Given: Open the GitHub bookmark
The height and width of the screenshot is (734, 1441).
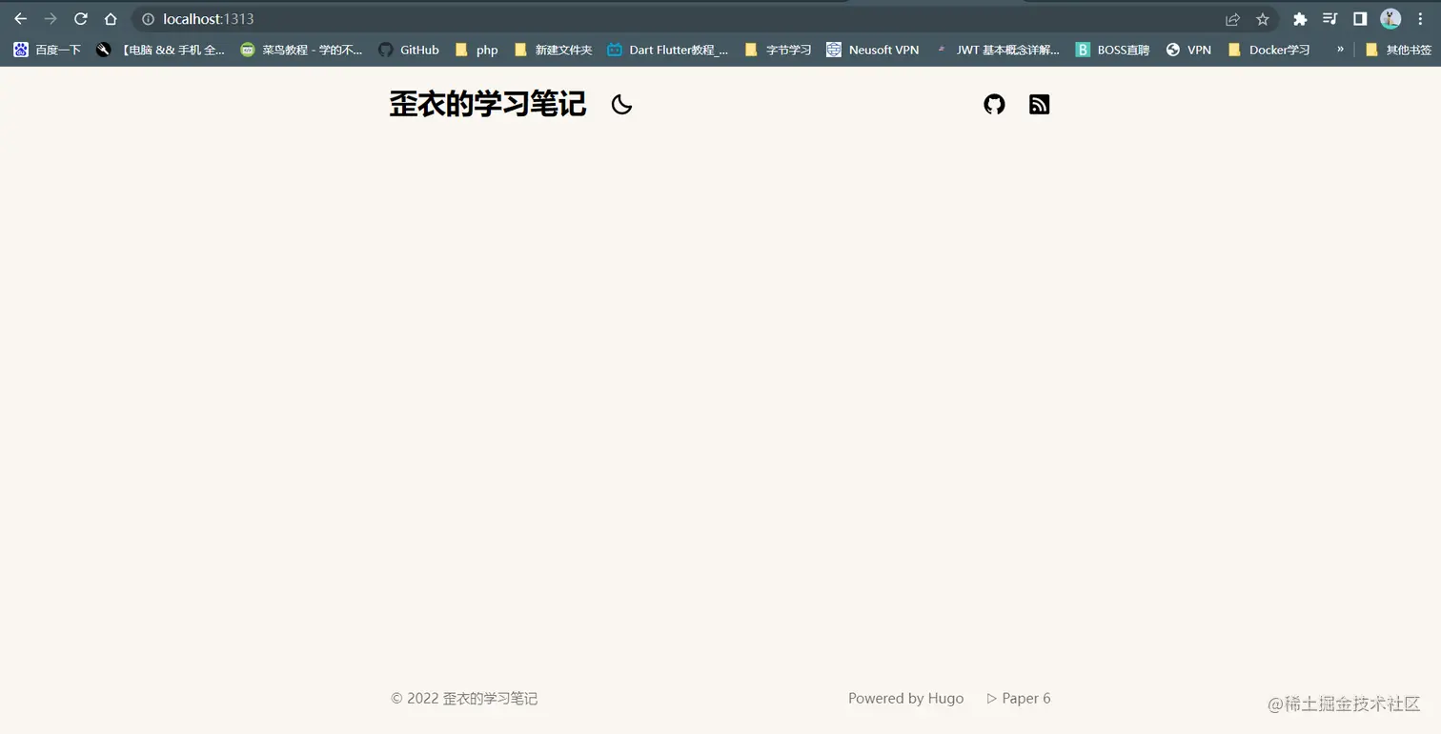Looking at the screenshot, I should pos(408,50).
